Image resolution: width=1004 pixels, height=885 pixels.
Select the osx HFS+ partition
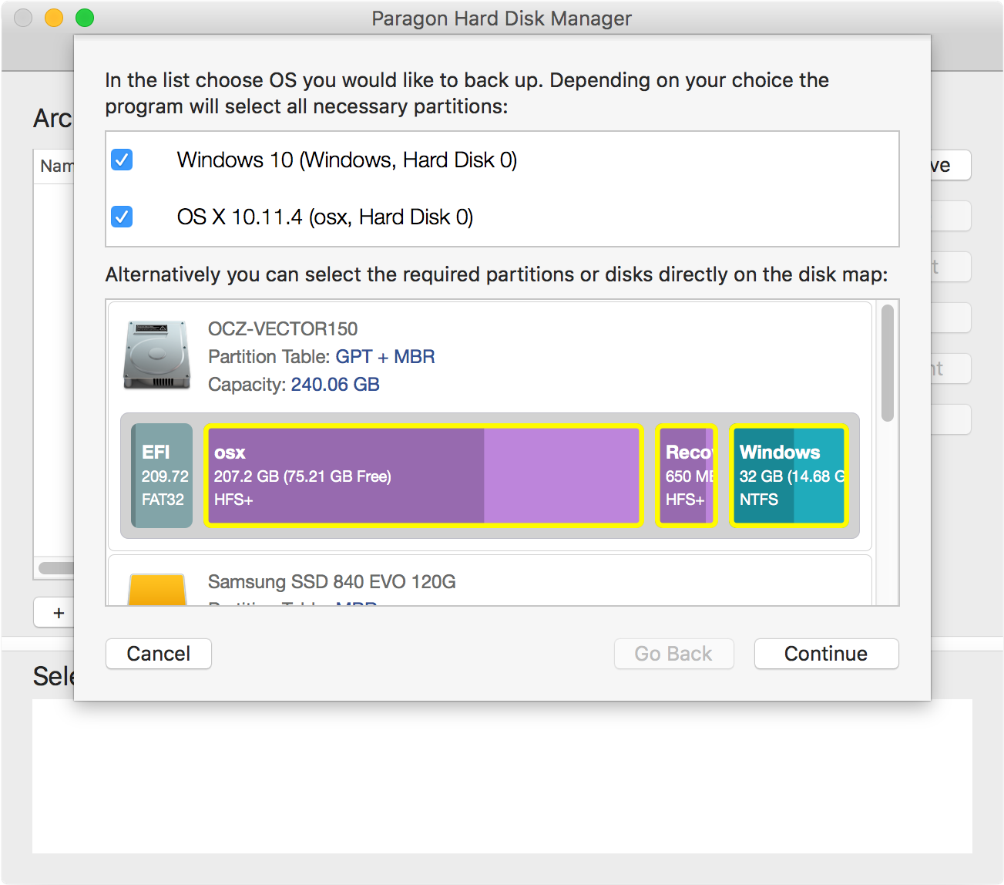coord(423,476)
